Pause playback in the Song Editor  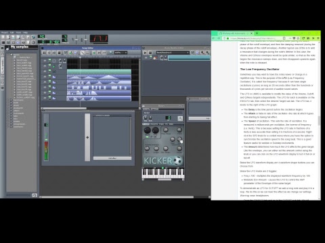[x=44, y=53]
